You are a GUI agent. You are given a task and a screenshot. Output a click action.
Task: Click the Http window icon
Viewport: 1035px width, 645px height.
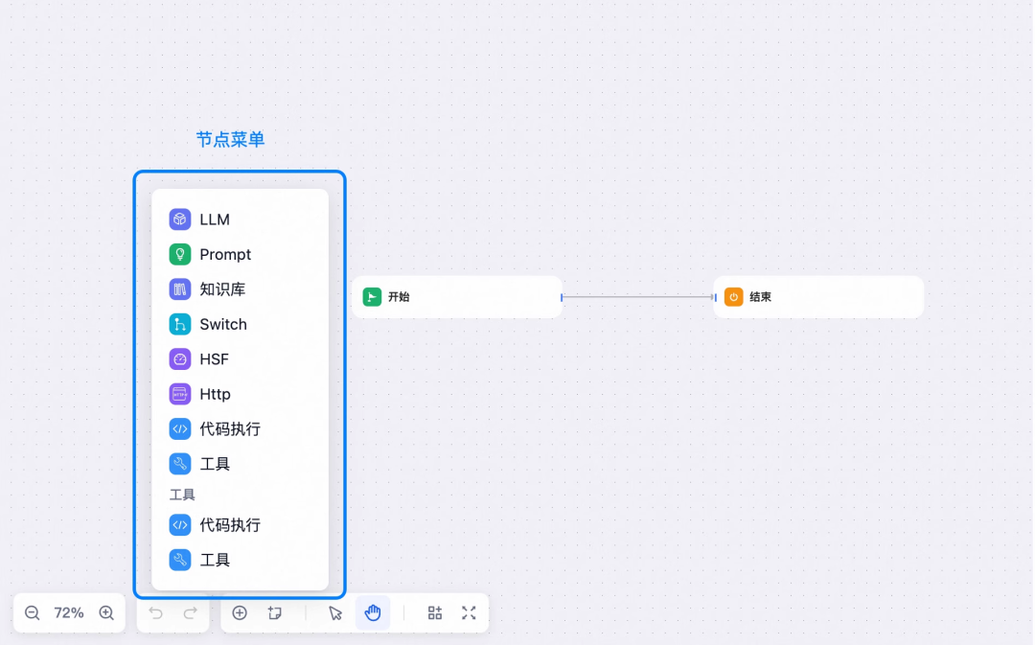pos(179,394)
